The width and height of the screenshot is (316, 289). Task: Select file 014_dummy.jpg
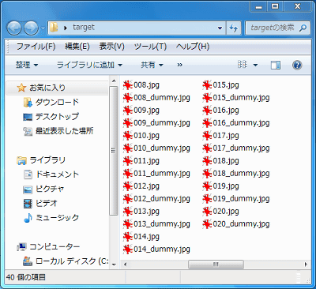[156, 250]
